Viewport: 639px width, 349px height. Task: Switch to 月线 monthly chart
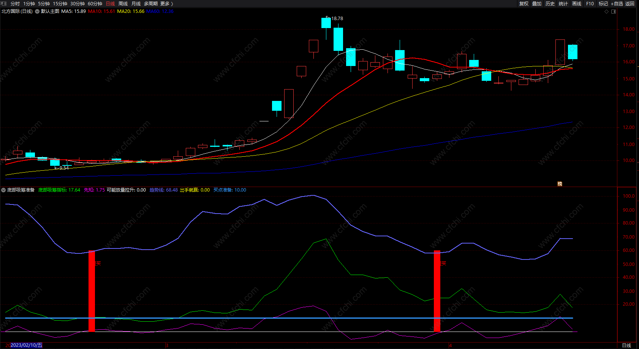(x=136, y=3)
